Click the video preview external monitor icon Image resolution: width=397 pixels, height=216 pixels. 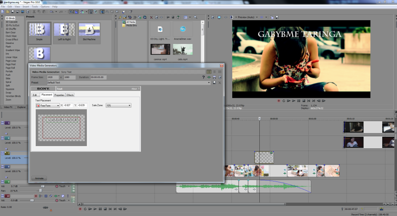point(219,17)
